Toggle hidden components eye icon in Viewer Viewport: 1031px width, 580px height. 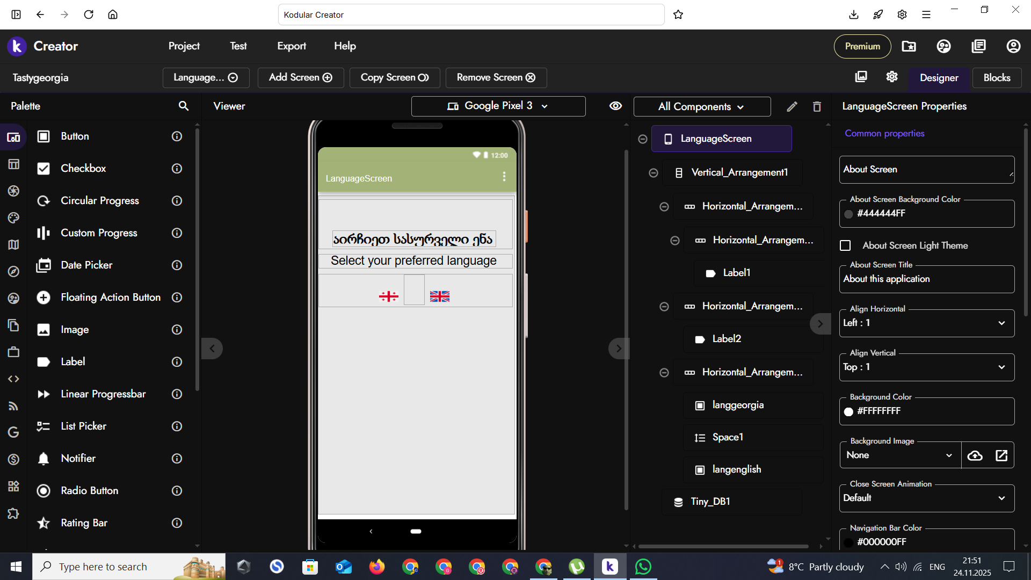[x=615, y=106]
